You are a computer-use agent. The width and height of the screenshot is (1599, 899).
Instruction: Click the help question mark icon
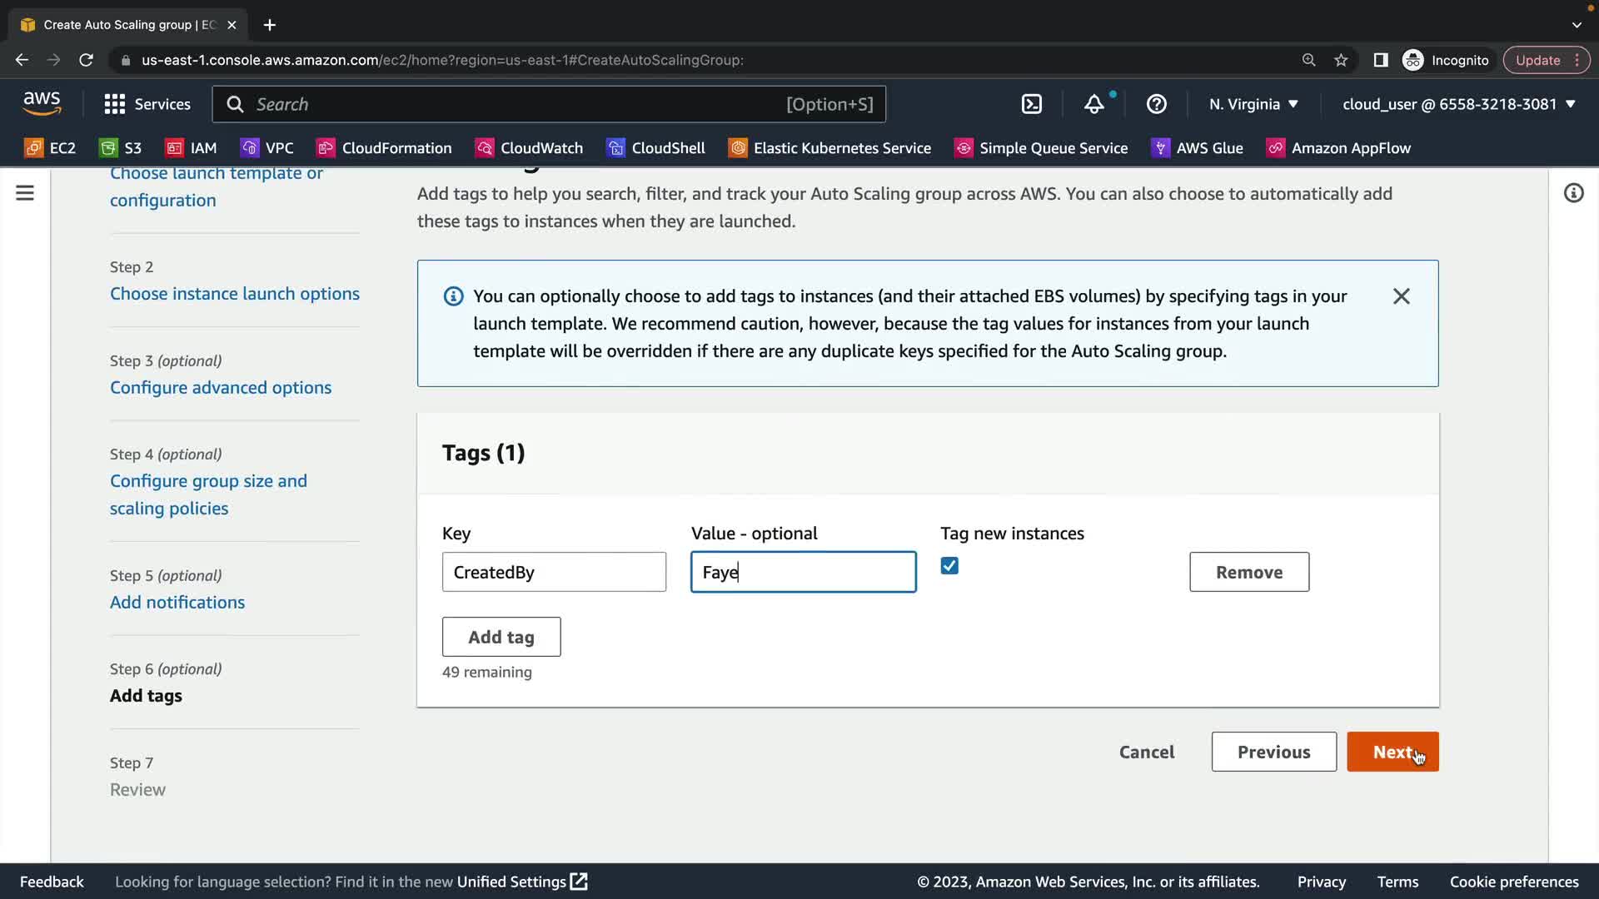(1156, 104)
